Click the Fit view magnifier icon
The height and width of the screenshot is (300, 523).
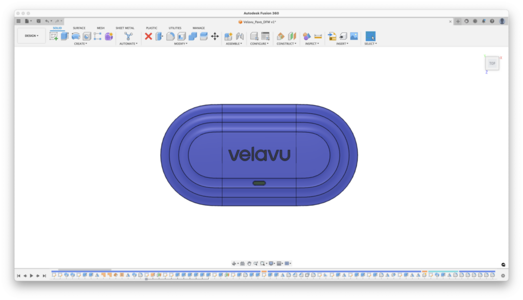tap(263, 263)
